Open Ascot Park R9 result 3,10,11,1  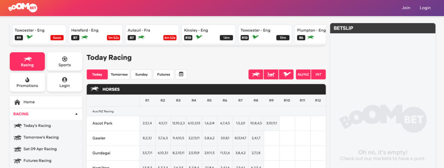[x=271, y=123]
